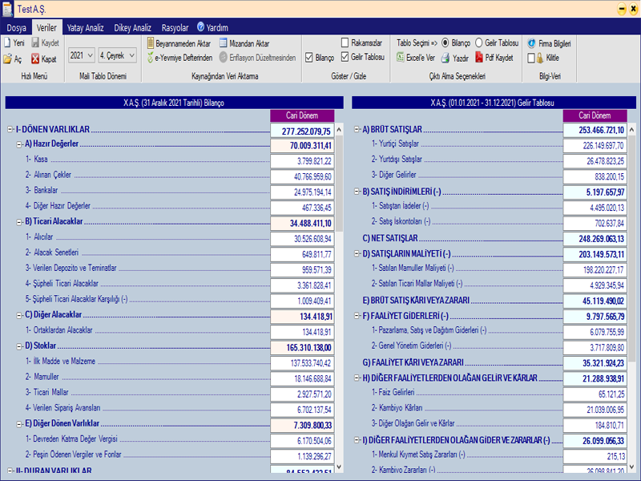Click the Bilanço panel scroll down arrow

(339, 467)
